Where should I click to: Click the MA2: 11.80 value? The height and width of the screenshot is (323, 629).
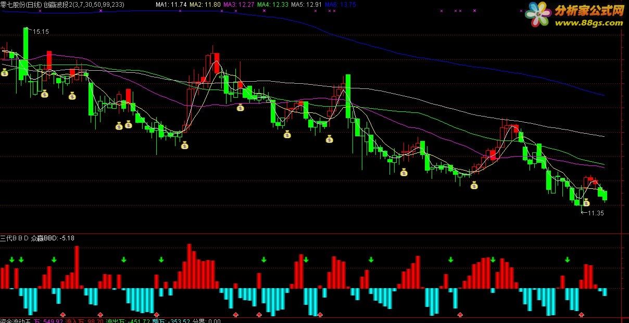[205, 4]
